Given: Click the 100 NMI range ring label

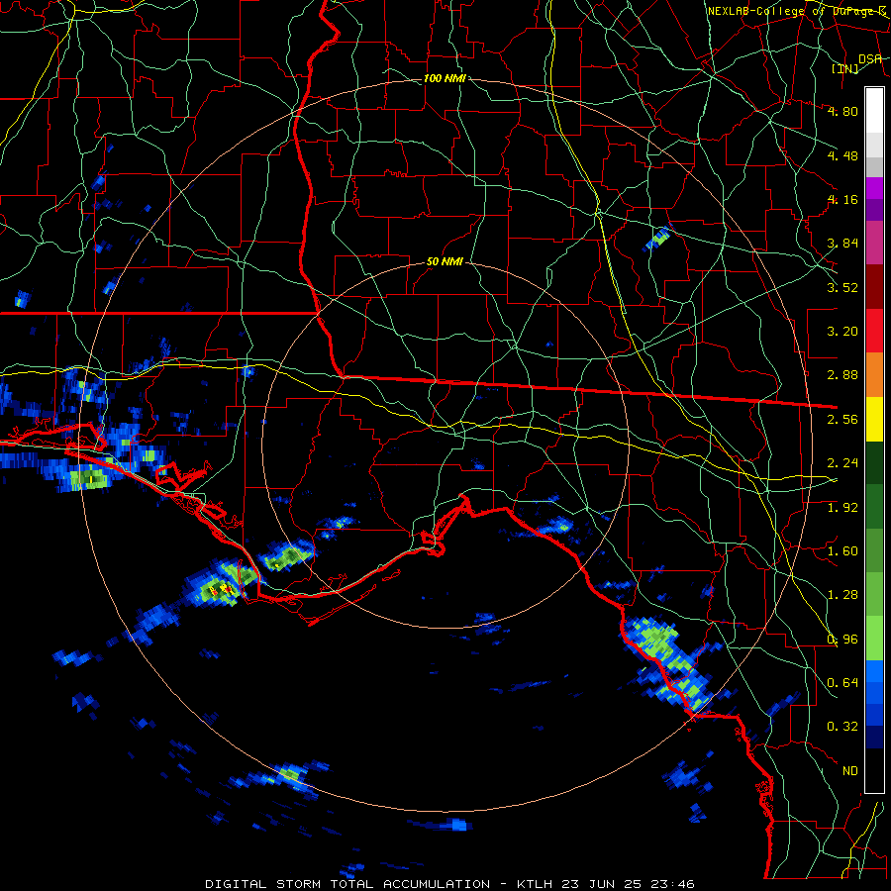Looking at the screenshot, I should coord(445,78).
